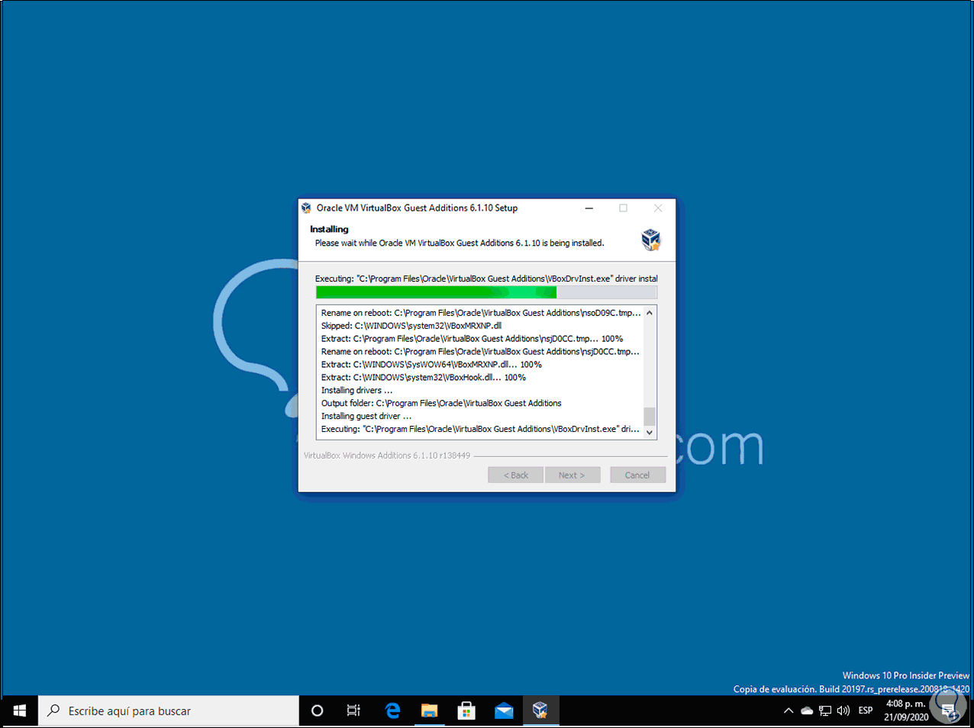Show hidden system tray icons
Screen dimensions: 974x728
[x=789, y=710]
